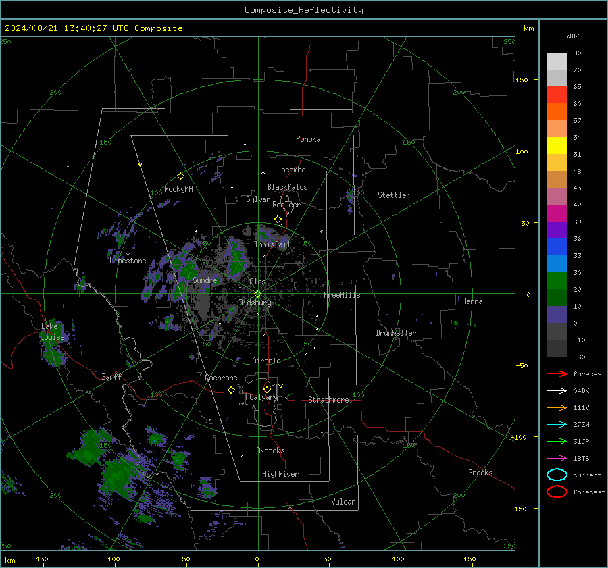The height and width of the screenshot is (568, 608).
Task: Select the cyan 27ZW arrow legend entry
Action: [557, 425]
